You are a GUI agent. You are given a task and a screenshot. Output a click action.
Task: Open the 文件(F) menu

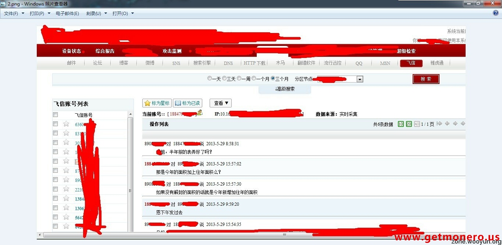click(x=14, y=14)
